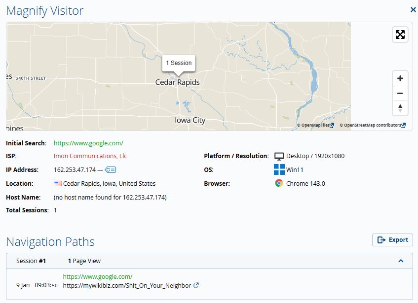This screenshot has height=303, width=418.
Task: Click the desktop monitor platform icon
Action: 279,156
